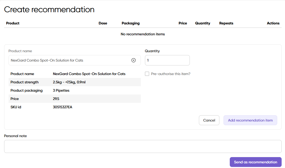Image resolution: width=285 pixels, height=168 pixels.
Task: Click Send as recommendation button
Action: pyautogui.click(x=255, y=162)
